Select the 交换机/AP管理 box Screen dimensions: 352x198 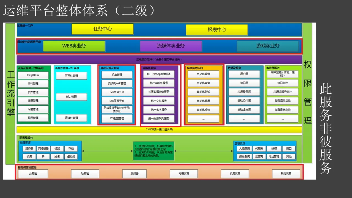pos(117,83)
